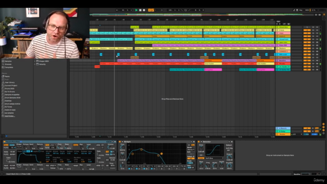Viewport: 327px width, 184px height.
Task: Enable EQ Eight filter band 8
Action: [x=182, y=169]
